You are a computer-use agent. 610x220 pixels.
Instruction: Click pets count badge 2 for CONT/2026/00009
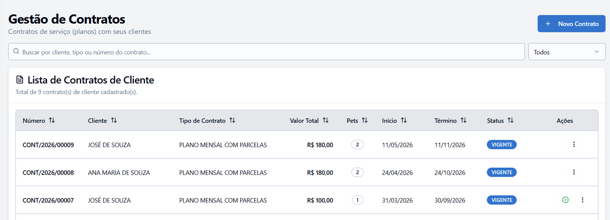click(x=357, y=145)
